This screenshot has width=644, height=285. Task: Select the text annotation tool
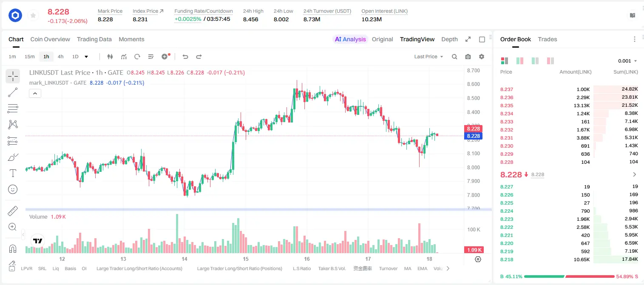pos(13,173)
